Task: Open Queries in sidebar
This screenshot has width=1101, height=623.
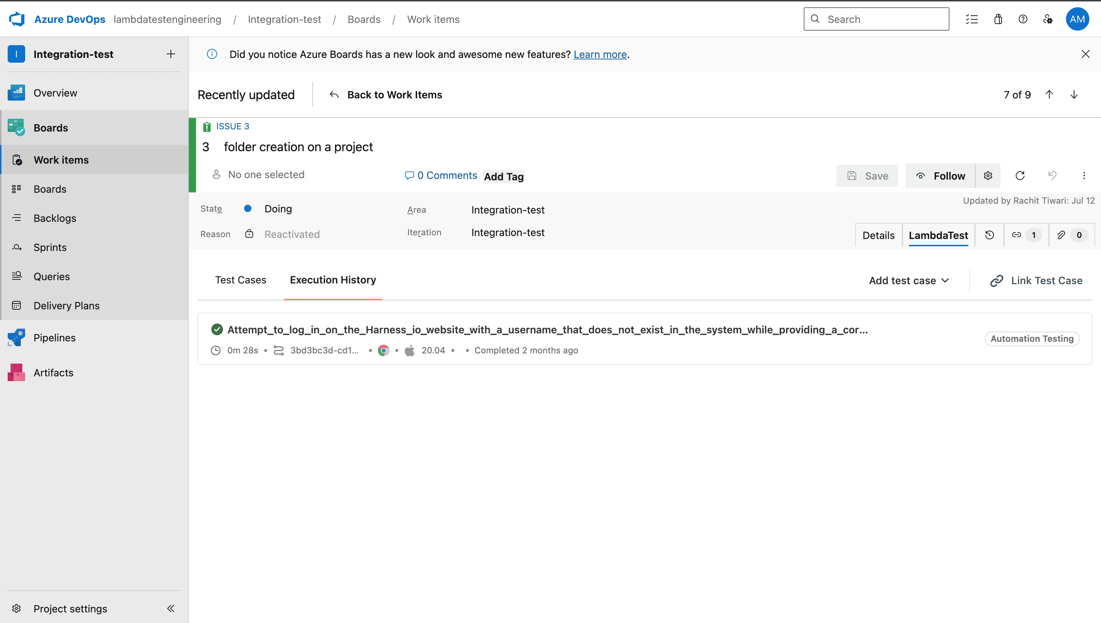Action: [94, 276]
